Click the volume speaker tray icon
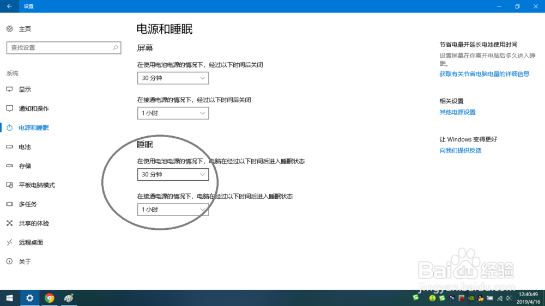Image resolution: width=545 pixels, height=306 pixels. [509, 298]
